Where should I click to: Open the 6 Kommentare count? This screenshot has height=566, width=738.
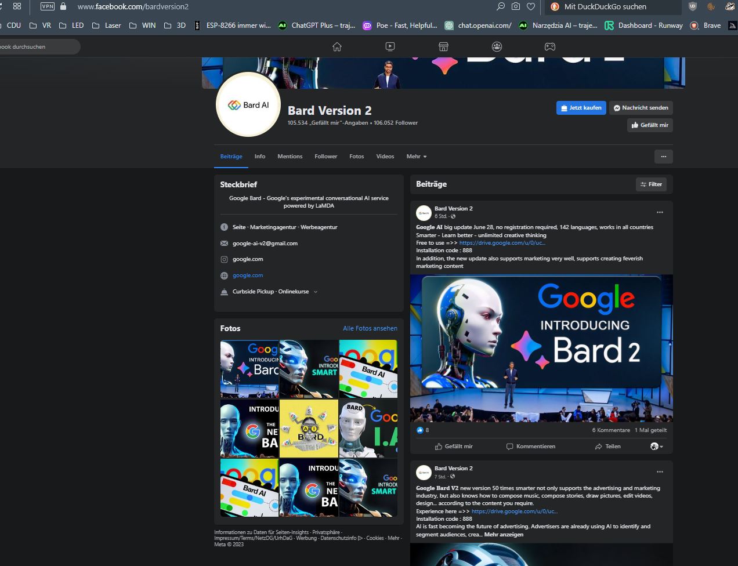click(611, 430)
